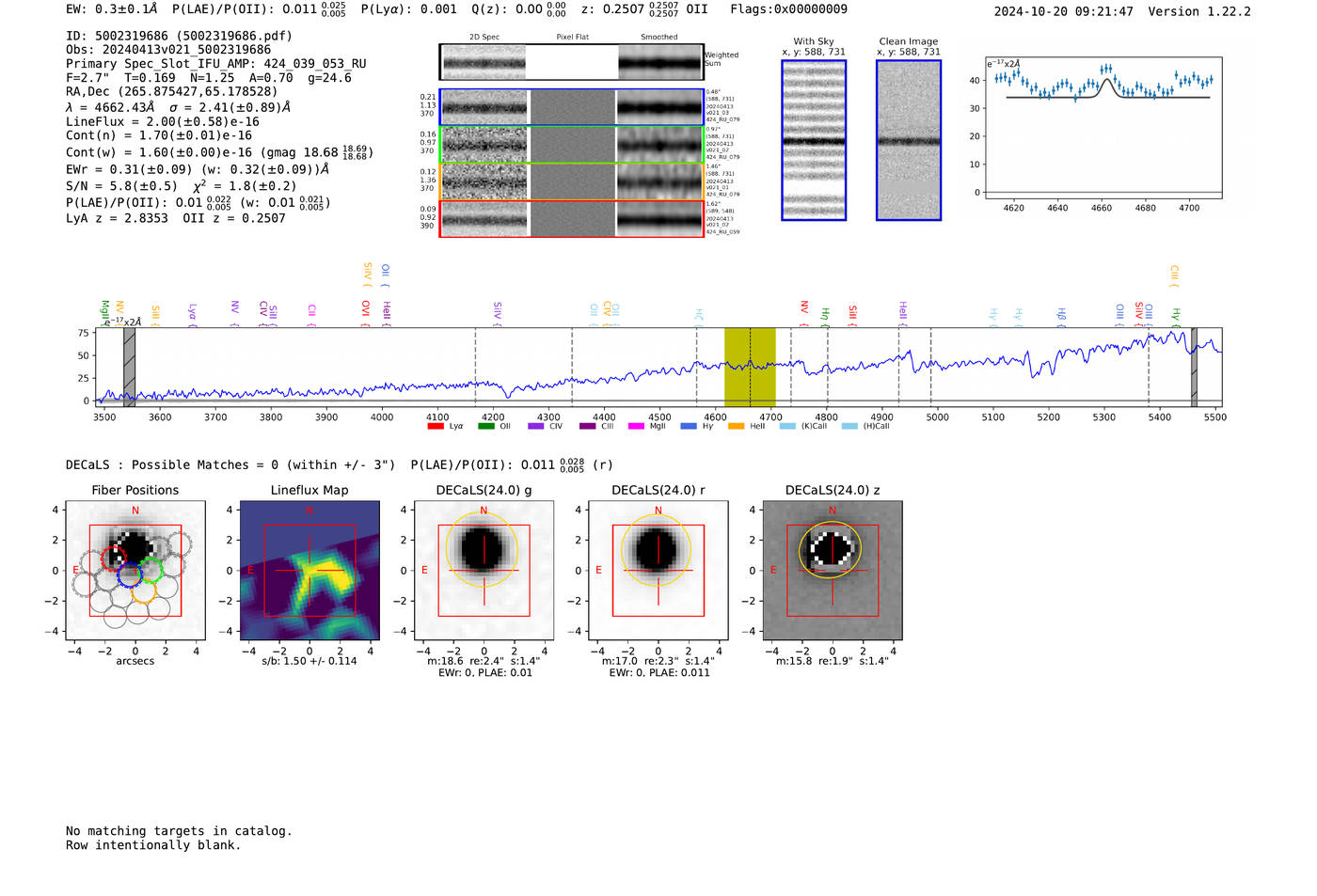Click the Flags:0x00000009 header text
Screen dimensions: 1317x896
tap(788, 9)
